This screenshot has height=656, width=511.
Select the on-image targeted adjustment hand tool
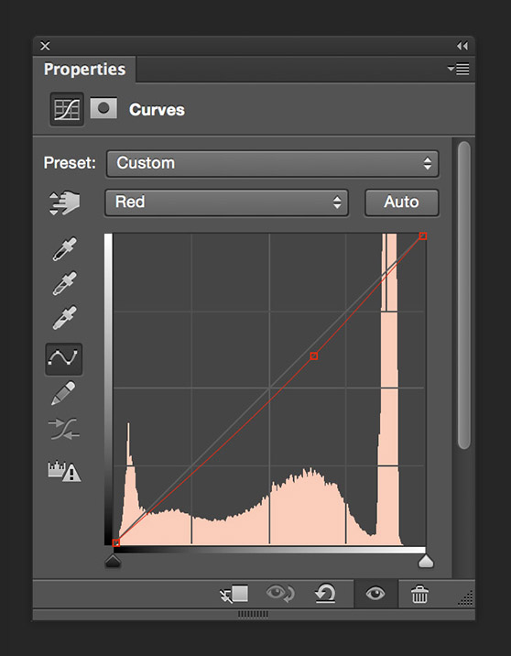tap(64, 203)
